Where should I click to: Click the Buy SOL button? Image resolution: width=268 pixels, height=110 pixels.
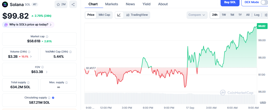click(x=230, y=2)
